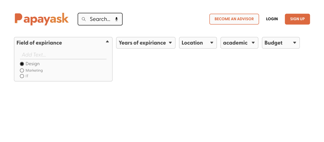Click the Login link
The height and width of the screenshot is (142, 324).
[x=272, y=19]
